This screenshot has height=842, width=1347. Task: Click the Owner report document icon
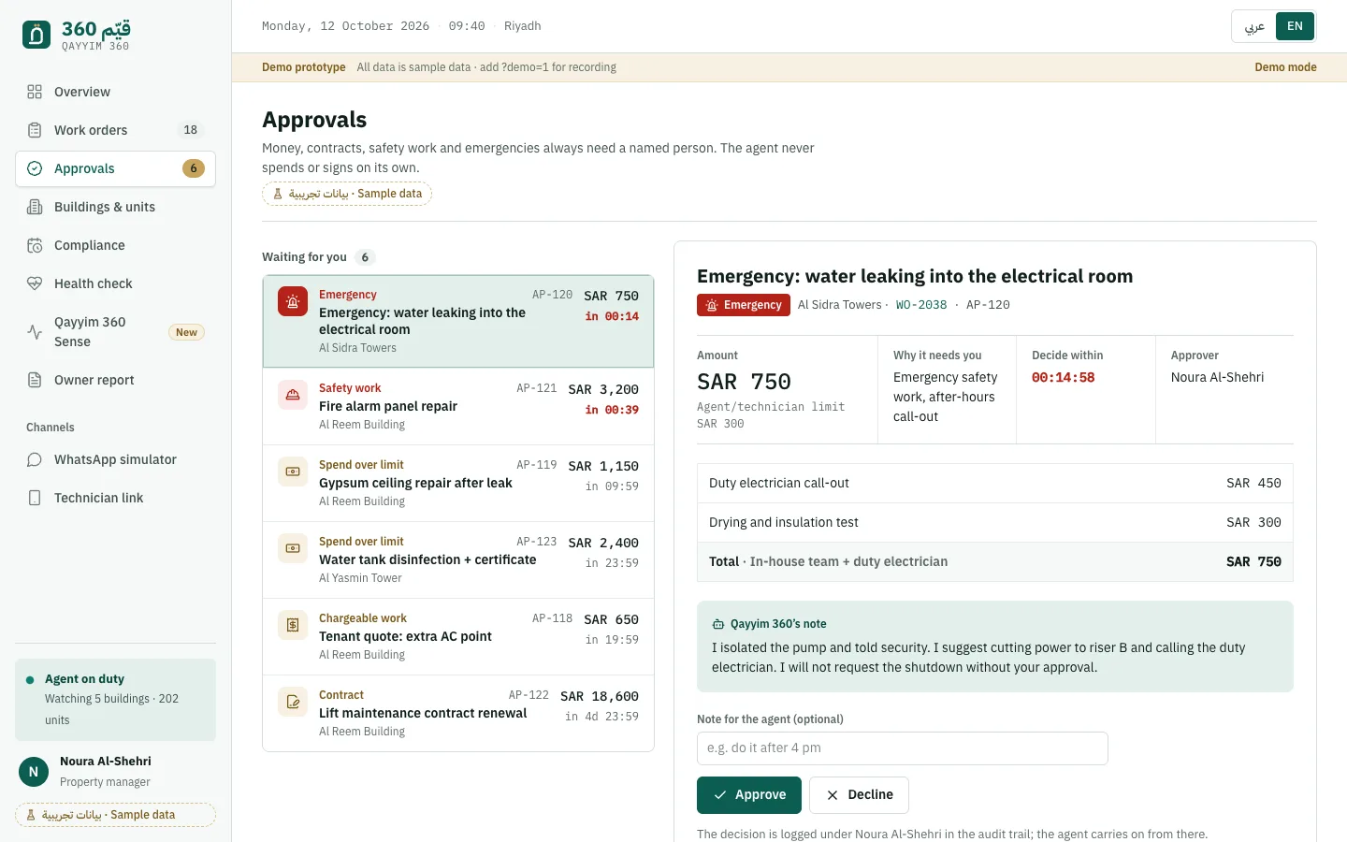click(x=35, y=380)
